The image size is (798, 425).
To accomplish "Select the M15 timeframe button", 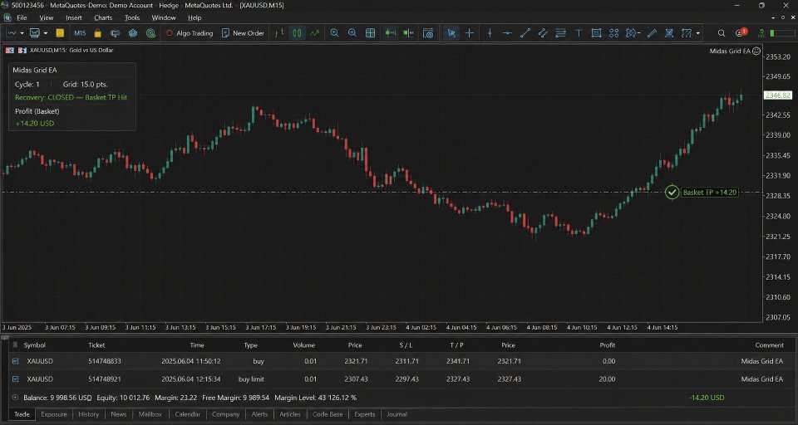I will click(x=80, y=33).
